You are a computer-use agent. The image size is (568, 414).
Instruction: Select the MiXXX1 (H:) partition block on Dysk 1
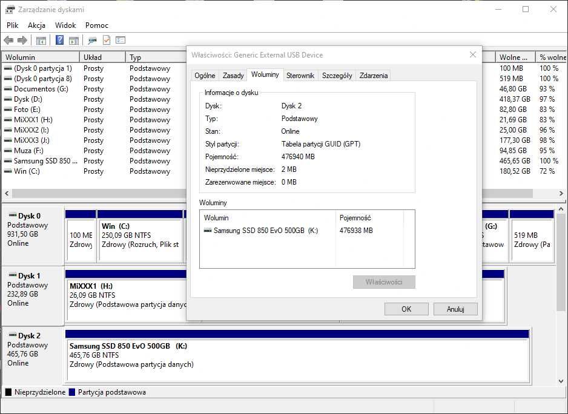click(126, 295)
